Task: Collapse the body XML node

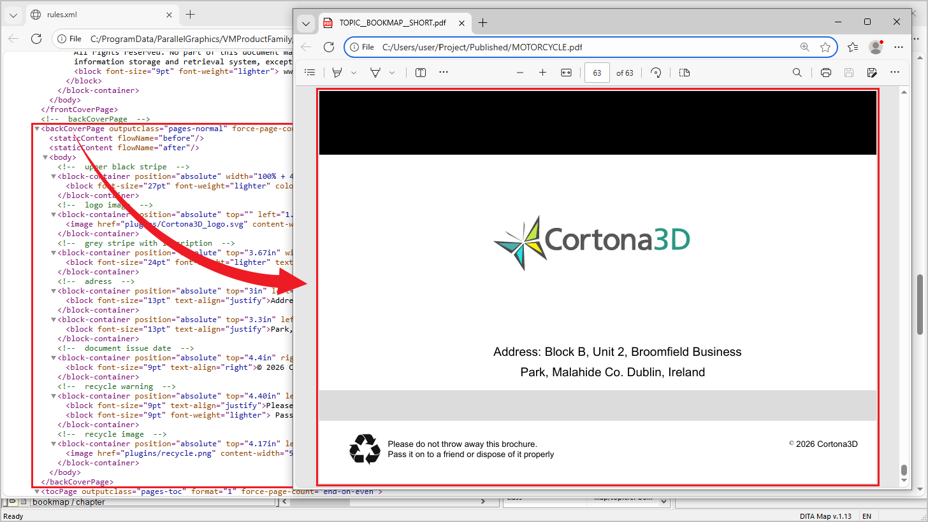Action: [45, 157]
